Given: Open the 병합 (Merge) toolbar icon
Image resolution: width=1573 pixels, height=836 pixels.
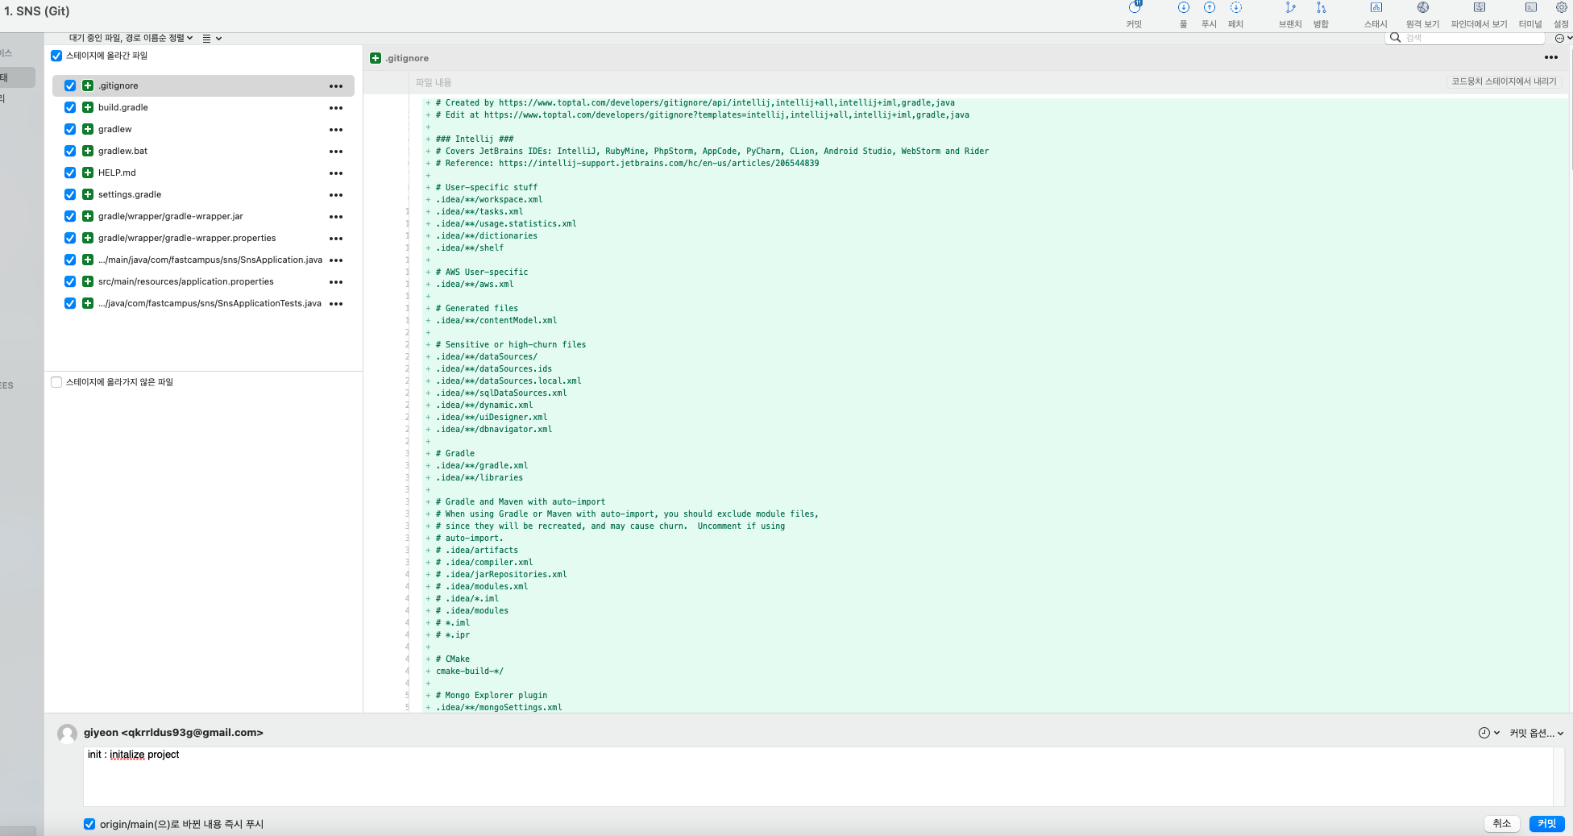Looking at the screenshot, I should point(1321,7).
